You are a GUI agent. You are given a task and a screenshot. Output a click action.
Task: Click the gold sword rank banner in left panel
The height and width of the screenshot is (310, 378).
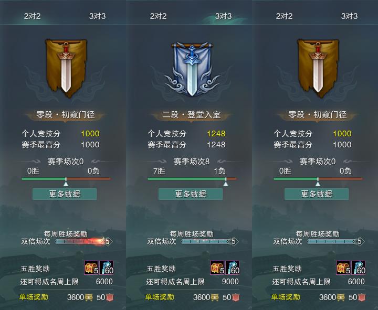click(66, 68)
